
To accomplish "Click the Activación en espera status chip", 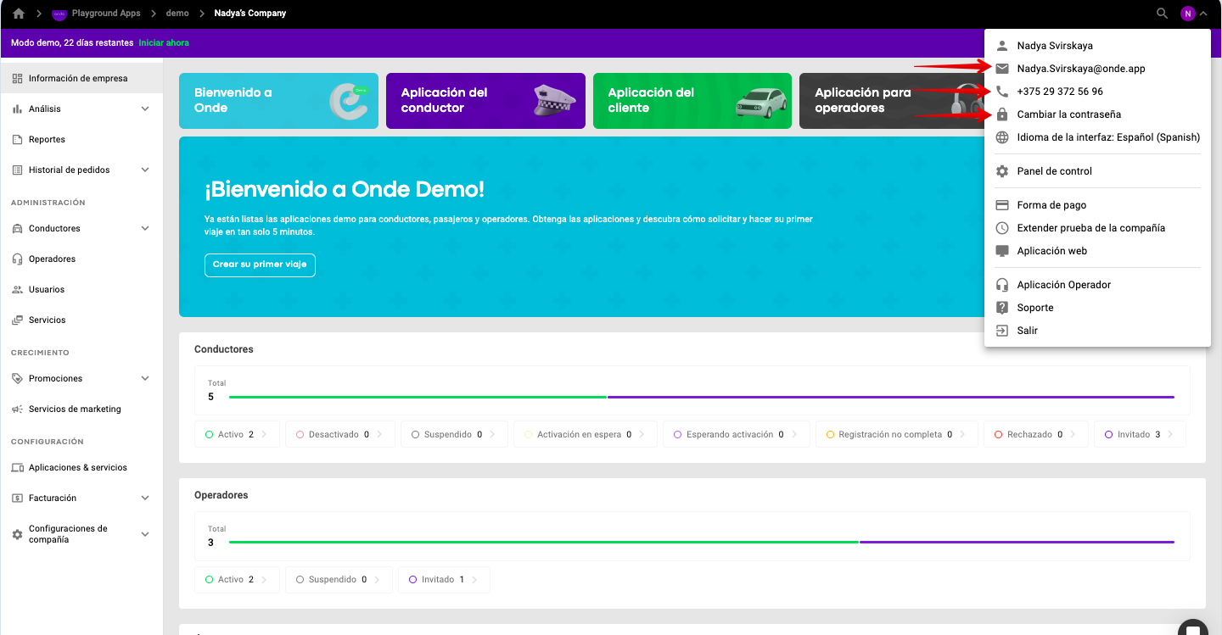I will (586, 435).
